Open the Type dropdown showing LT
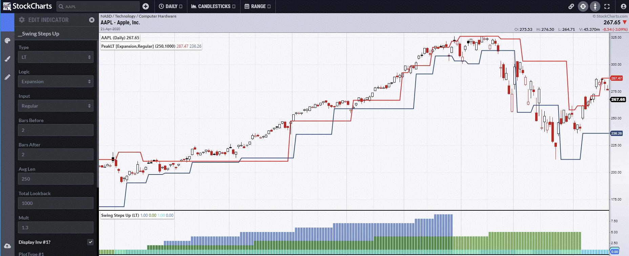The width and height of the screenshot is (629, 256). click(x=56, y=57)
